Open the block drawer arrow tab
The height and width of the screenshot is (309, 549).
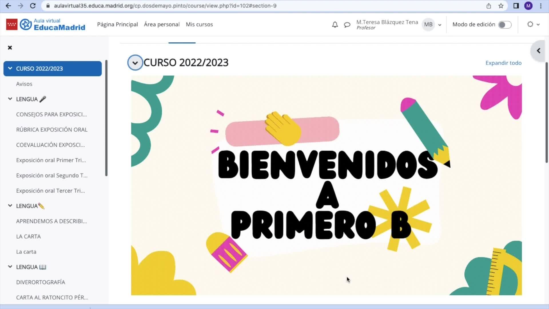538,51
